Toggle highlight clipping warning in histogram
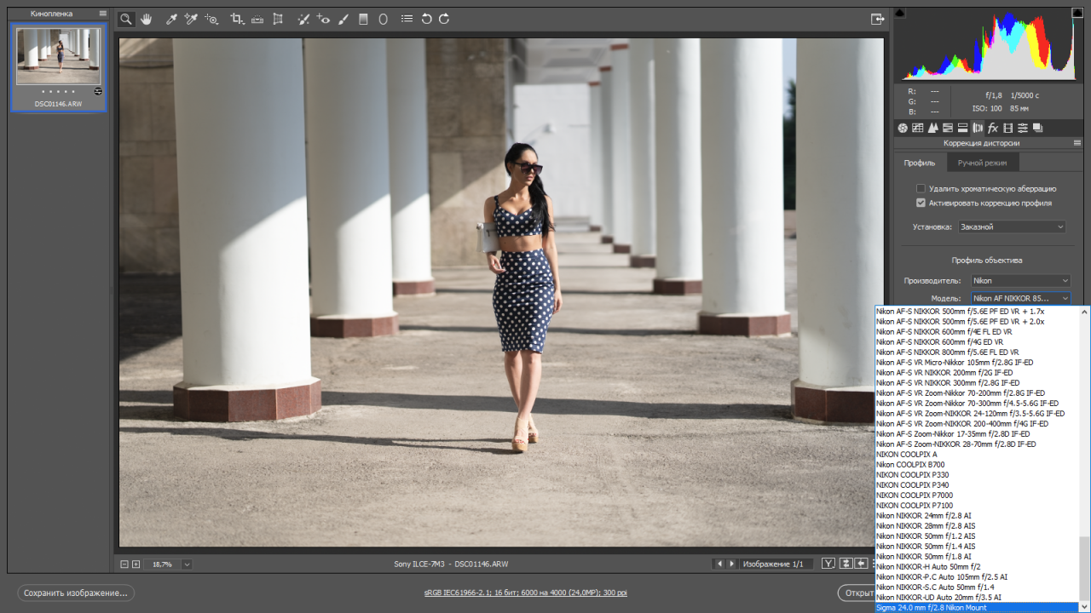Viewport: 1091px width, 613px height. pyautogui.click(x=1078, y=13)
